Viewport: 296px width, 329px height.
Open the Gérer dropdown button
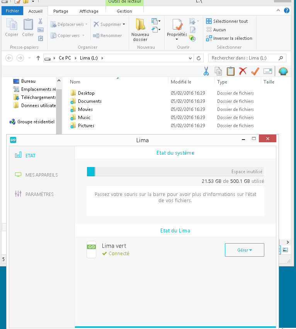click(x=244, y=250)
